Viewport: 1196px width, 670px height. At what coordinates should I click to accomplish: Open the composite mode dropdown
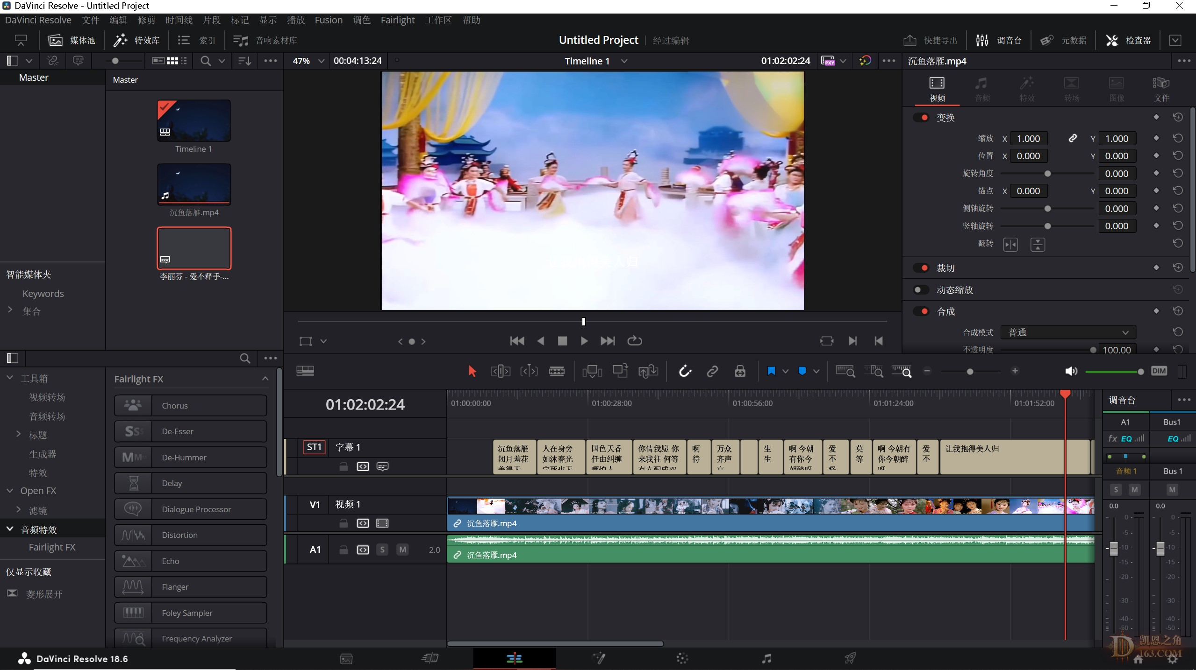tap(1068, 332)
